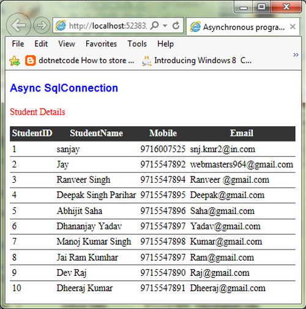
Task: Open the Tools menu
Action: [x=137, y=44]
